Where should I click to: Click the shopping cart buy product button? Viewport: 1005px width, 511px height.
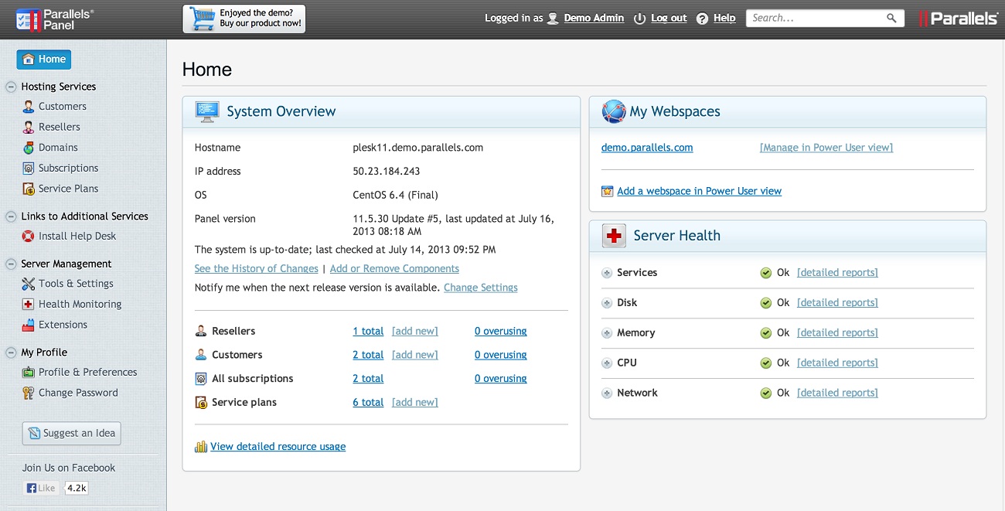click(x=244, y=19)
